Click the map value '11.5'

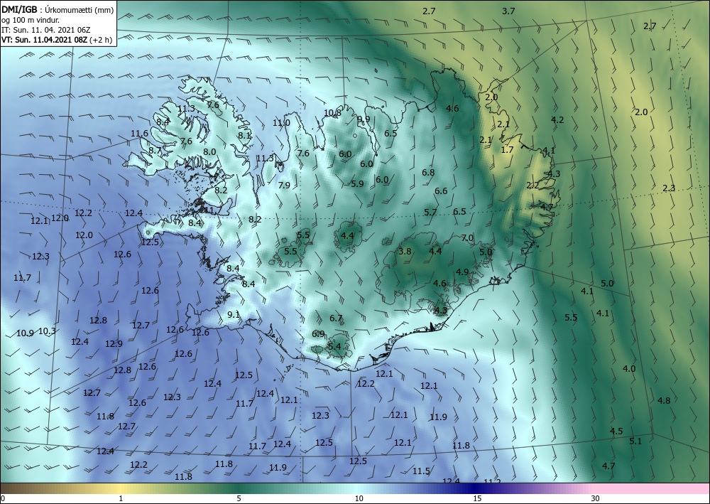pyautogui.click(x=421, y=471)
